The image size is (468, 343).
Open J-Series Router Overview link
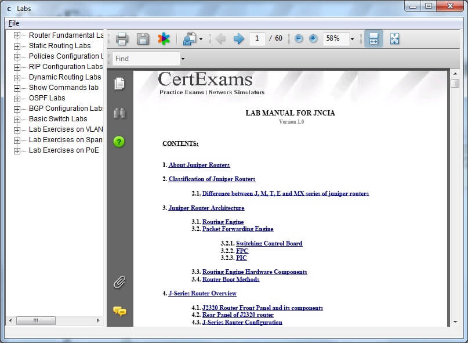point(202,294)
